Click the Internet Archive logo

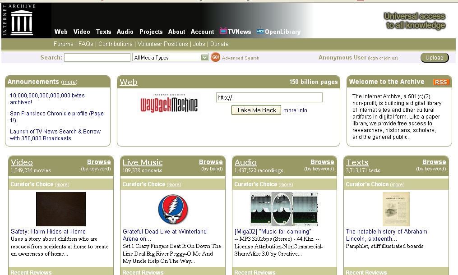(19, 20)
